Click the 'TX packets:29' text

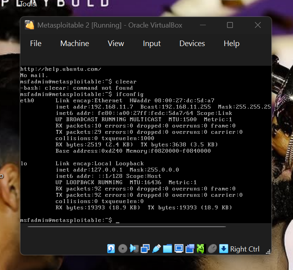79,132
